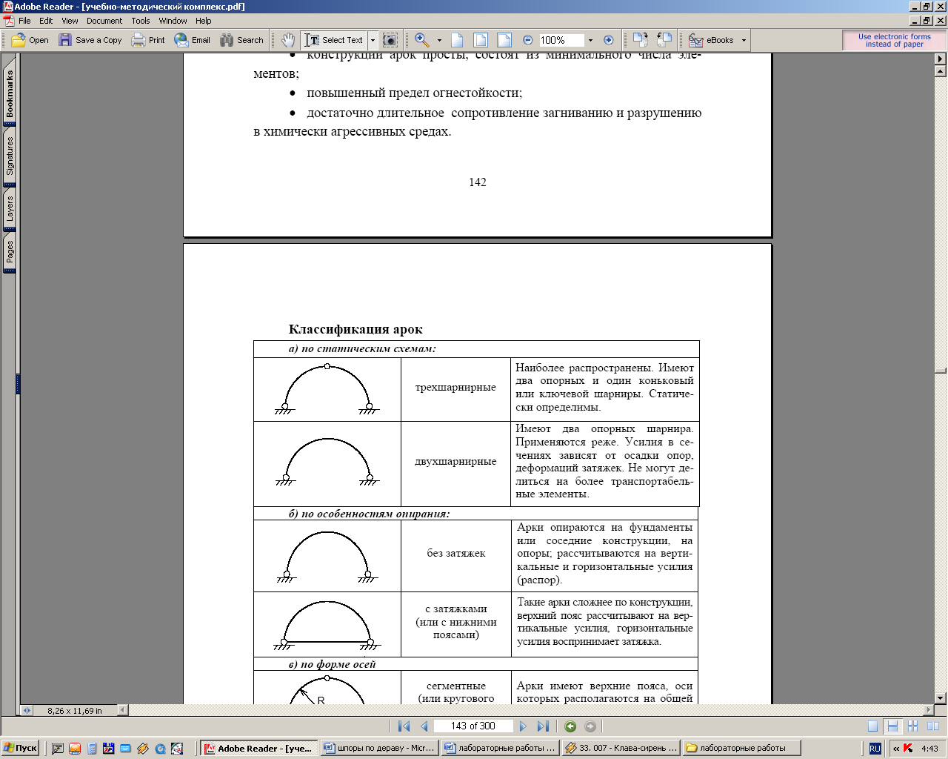Select the Hand tool
Screen dimensions: 948x759
[x=288, y=40]
